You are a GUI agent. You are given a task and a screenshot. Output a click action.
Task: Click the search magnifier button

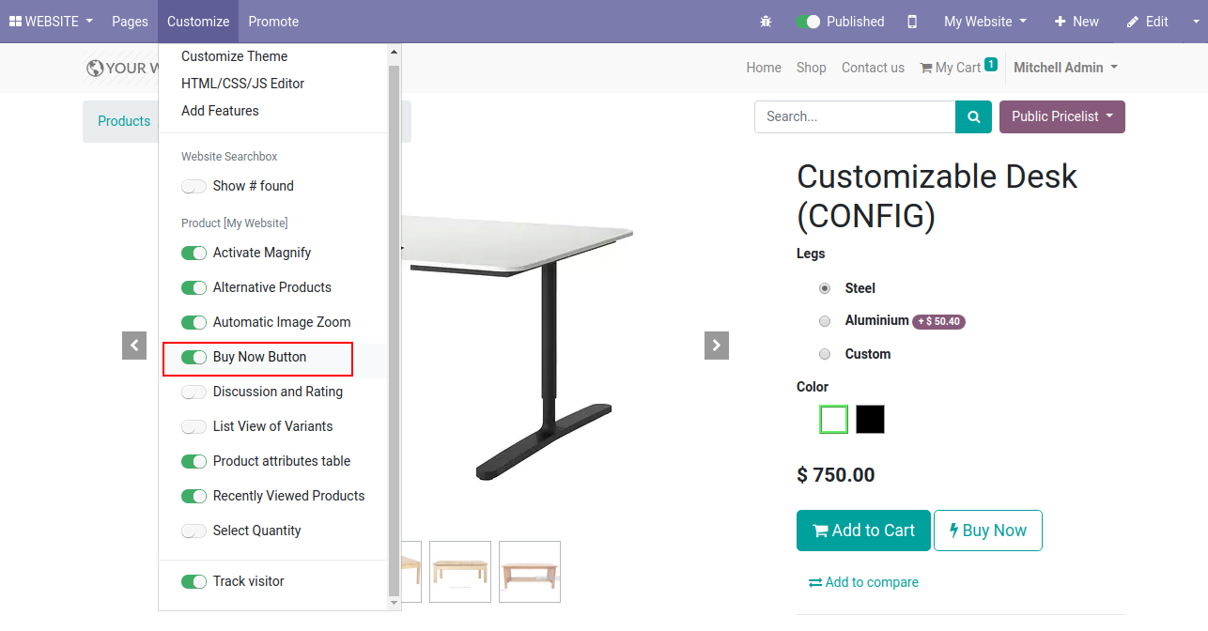974,117
